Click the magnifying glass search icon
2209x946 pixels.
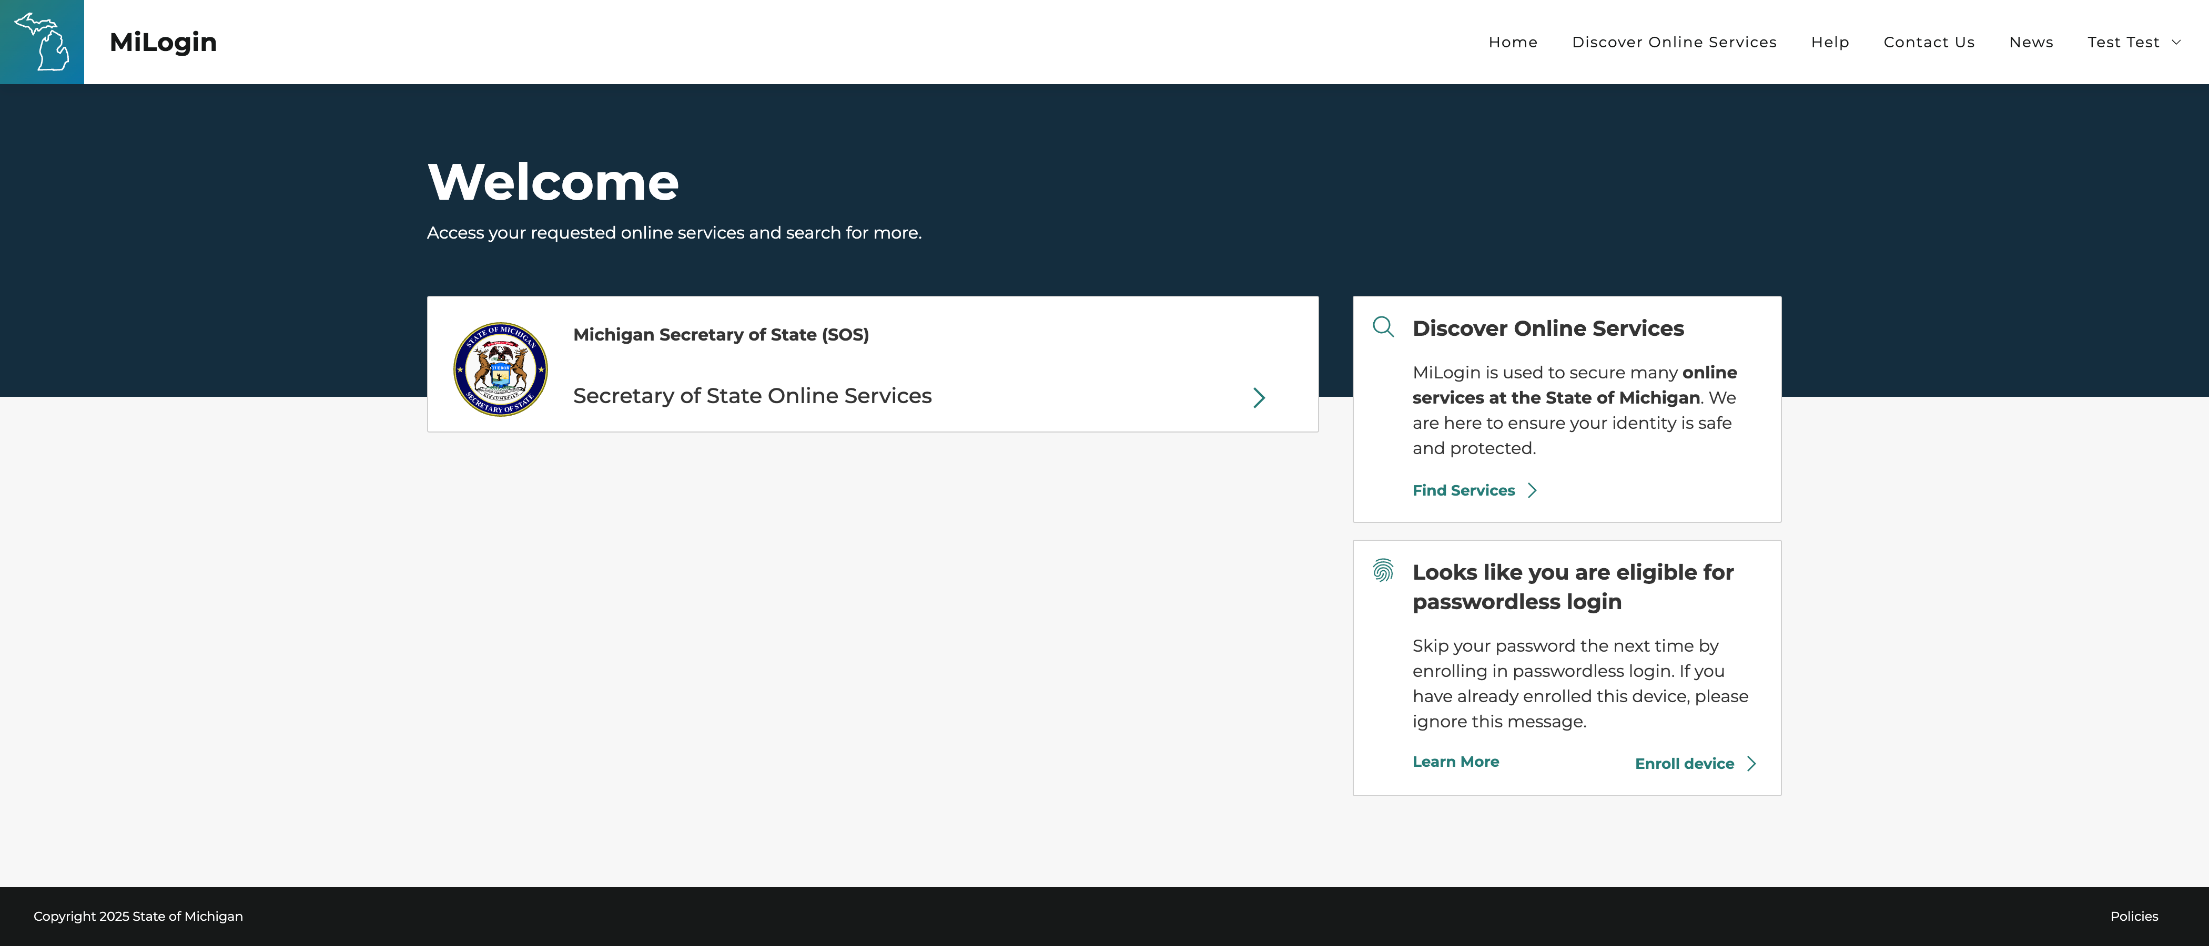[x=1383, y=326]
